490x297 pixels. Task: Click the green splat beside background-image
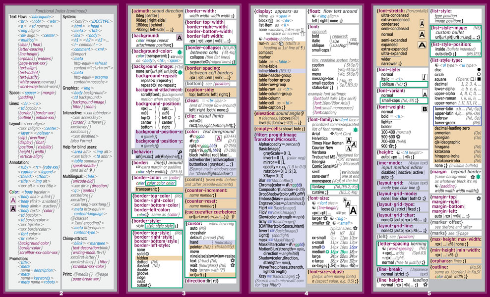[180, 72]
